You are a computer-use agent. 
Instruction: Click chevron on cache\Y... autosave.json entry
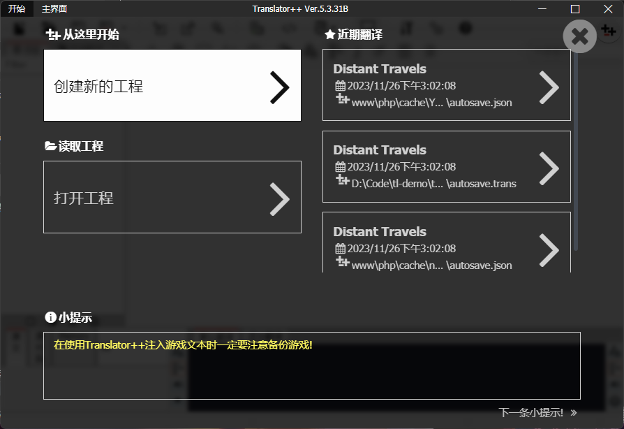[x=549, y=87]
